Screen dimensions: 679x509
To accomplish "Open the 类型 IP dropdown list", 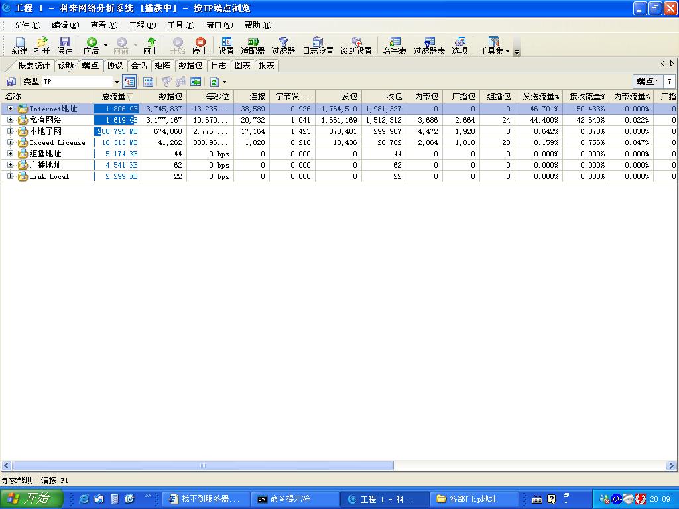I will pos(117,82).
